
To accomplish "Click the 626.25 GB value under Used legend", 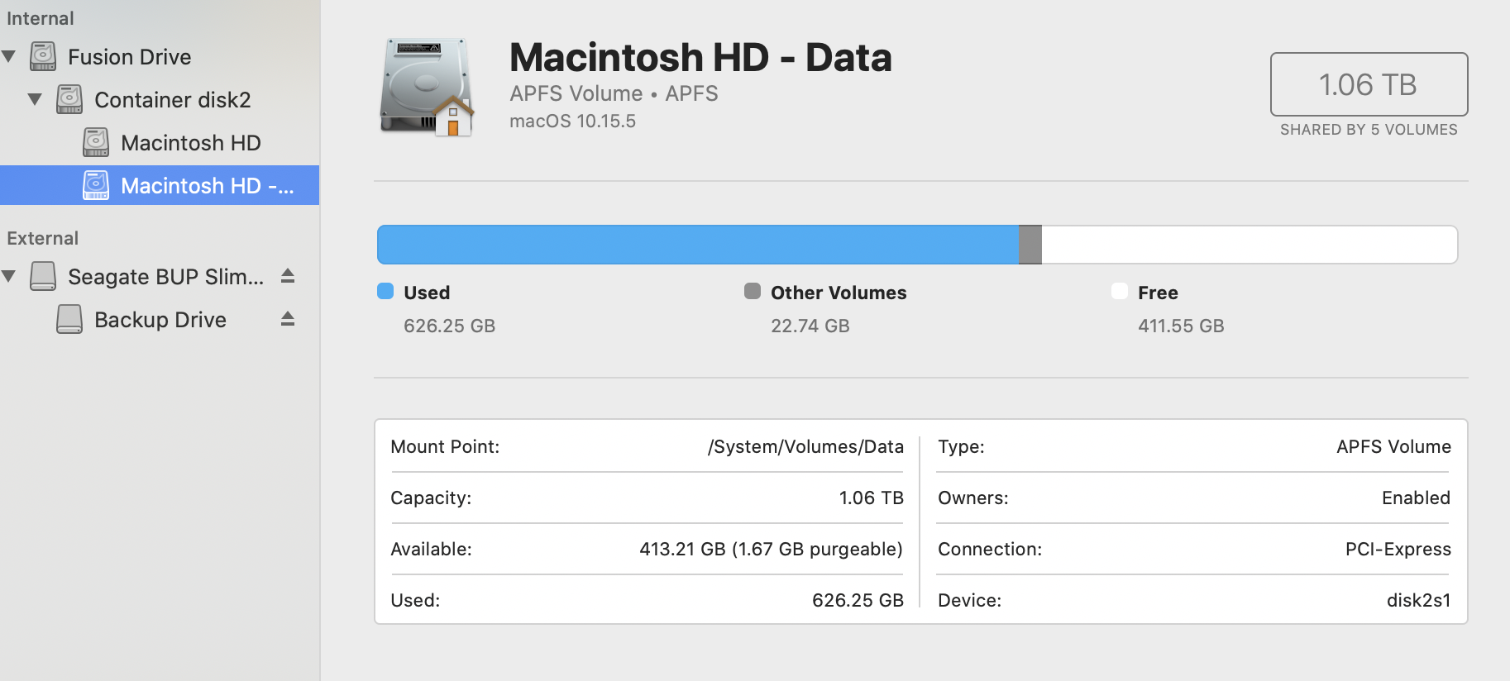I will [449, 326].
